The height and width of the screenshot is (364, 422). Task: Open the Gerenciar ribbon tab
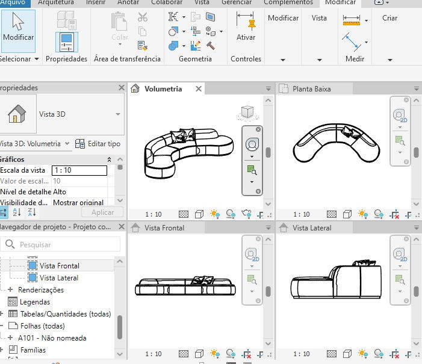(237, 2)
